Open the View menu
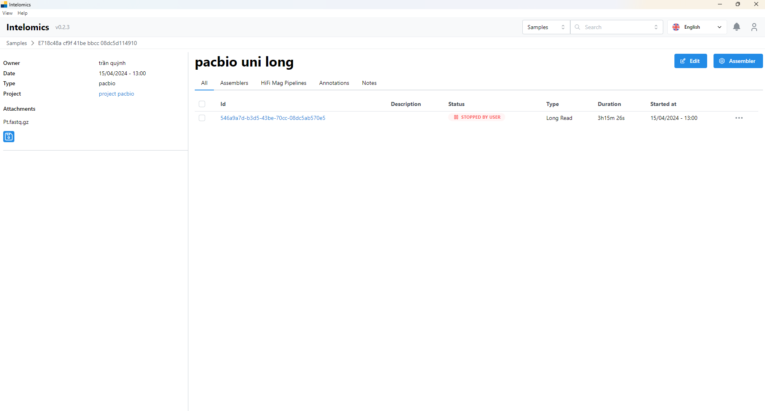 [x=7, y=13]
